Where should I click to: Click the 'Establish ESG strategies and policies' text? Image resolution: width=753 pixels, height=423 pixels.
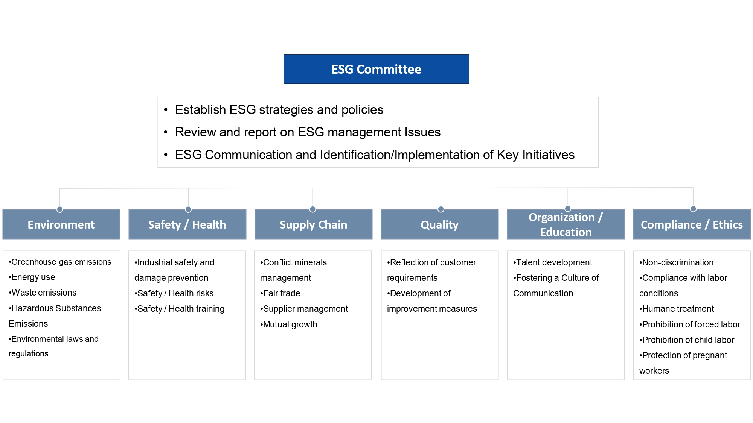click(279, 110)
